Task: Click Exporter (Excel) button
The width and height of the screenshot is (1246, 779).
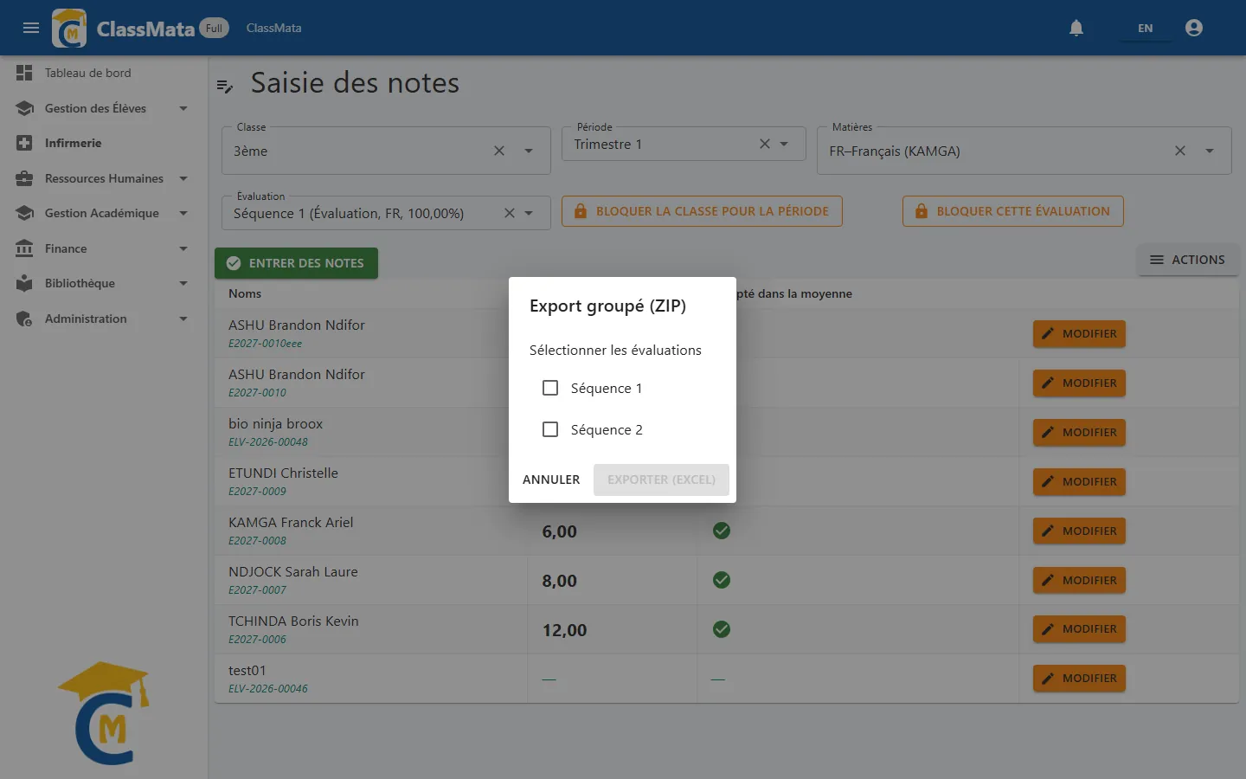Action: [x=661, y=480]
